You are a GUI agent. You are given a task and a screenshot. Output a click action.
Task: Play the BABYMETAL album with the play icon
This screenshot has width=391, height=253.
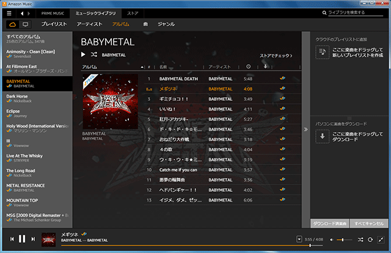click(x=83, y=54)
